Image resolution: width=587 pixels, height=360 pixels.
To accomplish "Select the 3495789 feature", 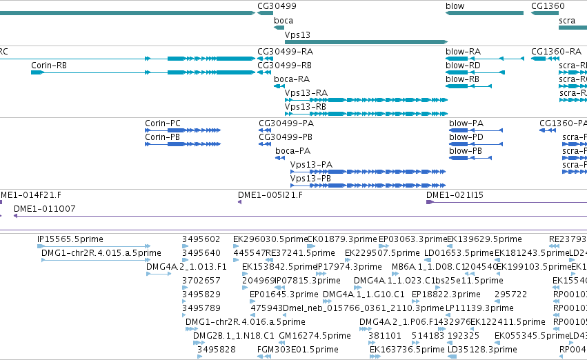I will click(183, 315).
